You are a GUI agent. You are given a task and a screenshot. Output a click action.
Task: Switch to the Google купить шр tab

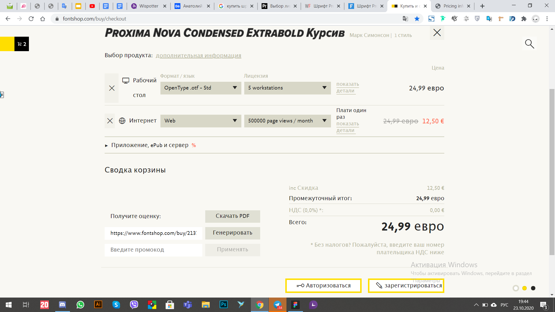pyautogui.click(x=236, y=6)
